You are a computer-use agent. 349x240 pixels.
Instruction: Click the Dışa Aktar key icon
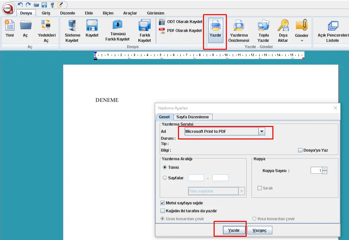click(x=283, y=26)
